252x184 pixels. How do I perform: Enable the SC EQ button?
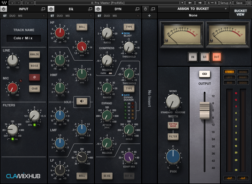pyautogui.click(x=107, y=176)
